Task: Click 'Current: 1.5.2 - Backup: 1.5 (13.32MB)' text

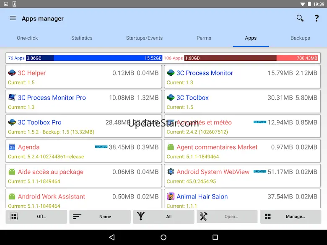Action: click(51, 132)
